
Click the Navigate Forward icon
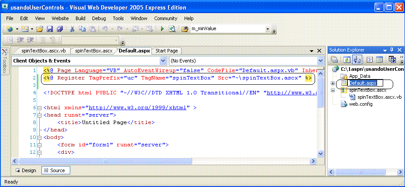[x=149, y=29]
